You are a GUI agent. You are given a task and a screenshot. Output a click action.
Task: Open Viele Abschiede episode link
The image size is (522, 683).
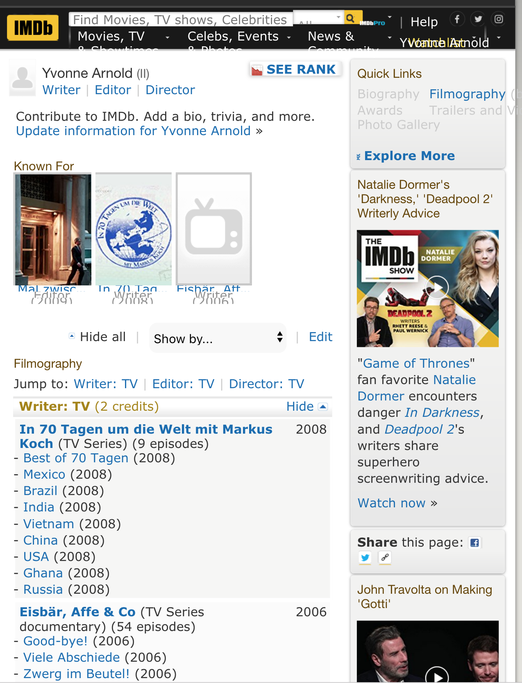71,658
